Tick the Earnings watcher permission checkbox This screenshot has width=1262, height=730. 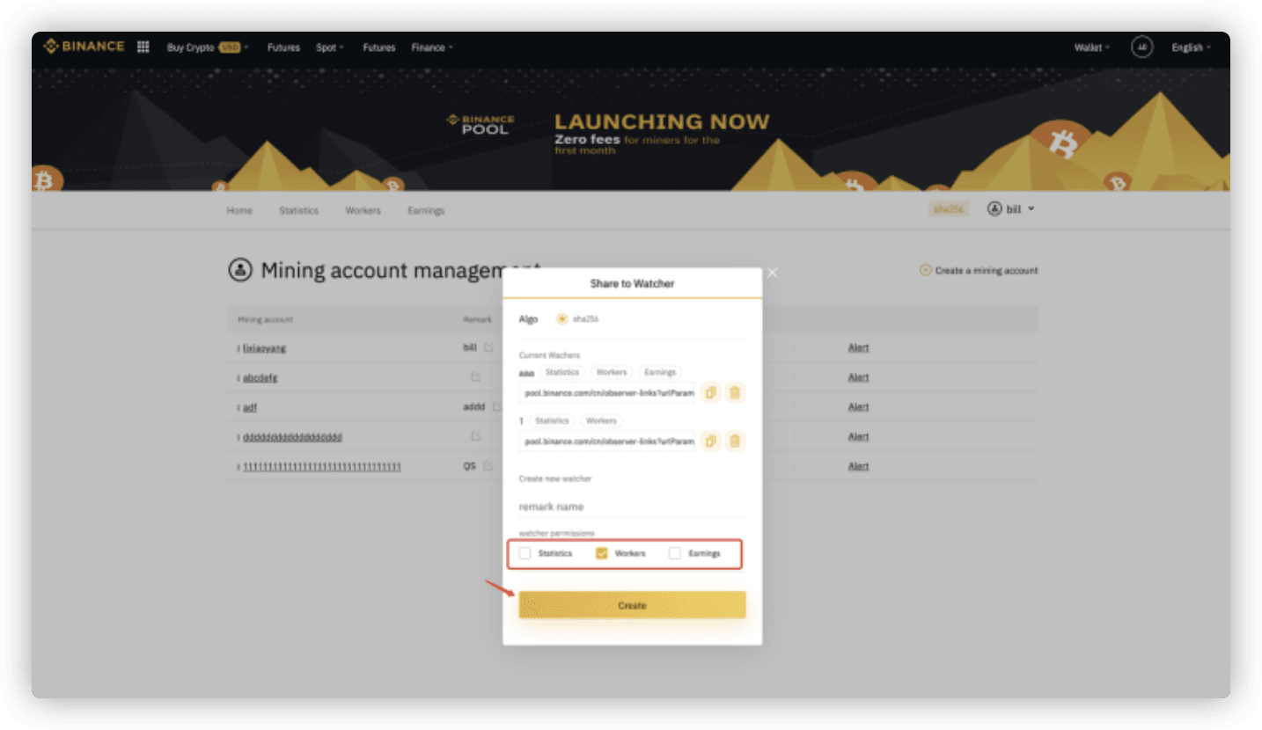point(675,553)
